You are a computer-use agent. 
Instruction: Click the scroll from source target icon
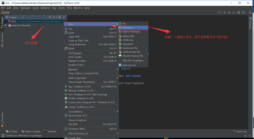coord(50,17)
